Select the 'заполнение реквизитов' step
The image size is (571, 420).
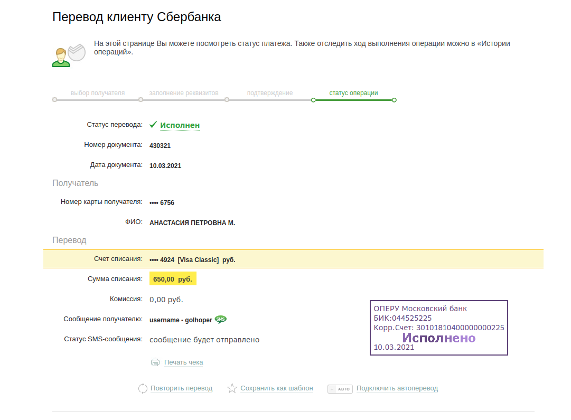tap(184, 93)
